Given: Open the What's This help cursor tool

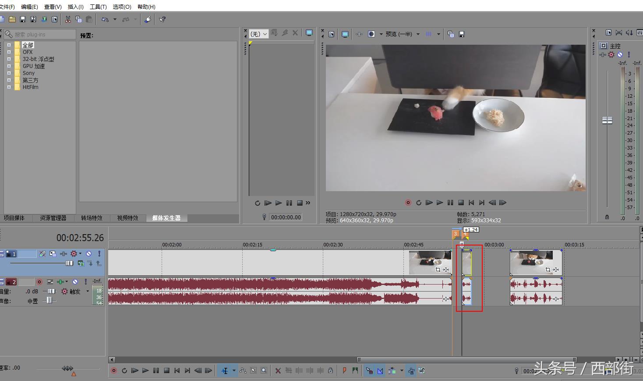Looking at the screenshot, I should pyautogui.click(x=163, y=19).
